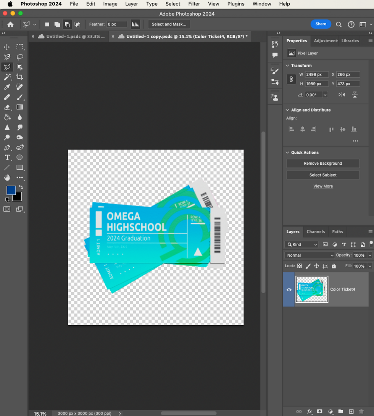Screen dimensions: 374x416
Task: Select the Rectangular Marquee tool
Action: pos(20,47)
